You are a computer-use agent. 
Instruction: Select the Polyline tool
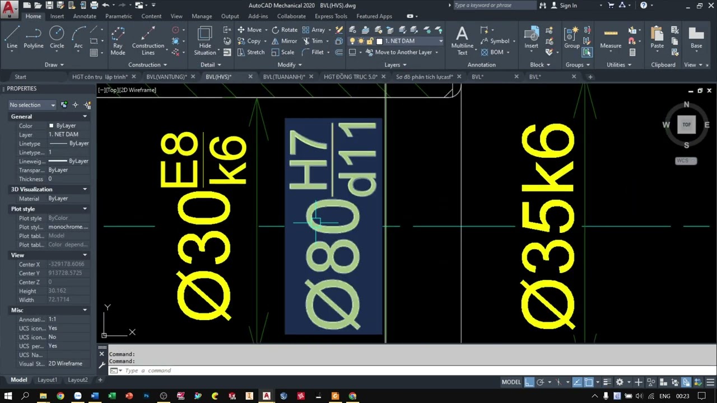click(34, 38)
